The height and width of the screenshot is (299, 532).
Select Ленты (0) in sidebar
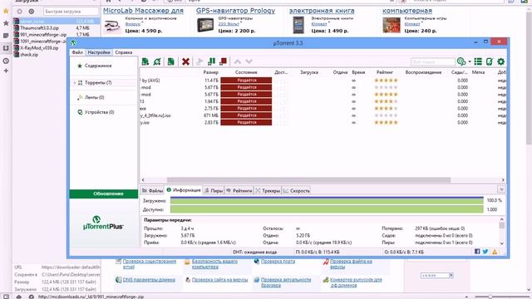[94, 97]
